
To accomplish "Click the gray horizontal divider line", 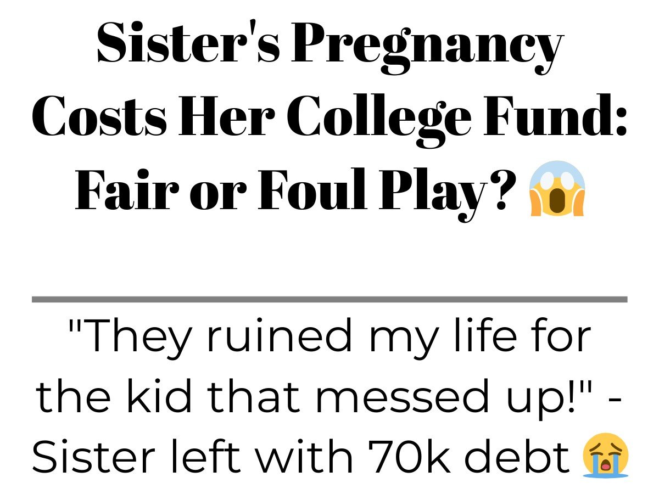I will [x=329, y=299].
